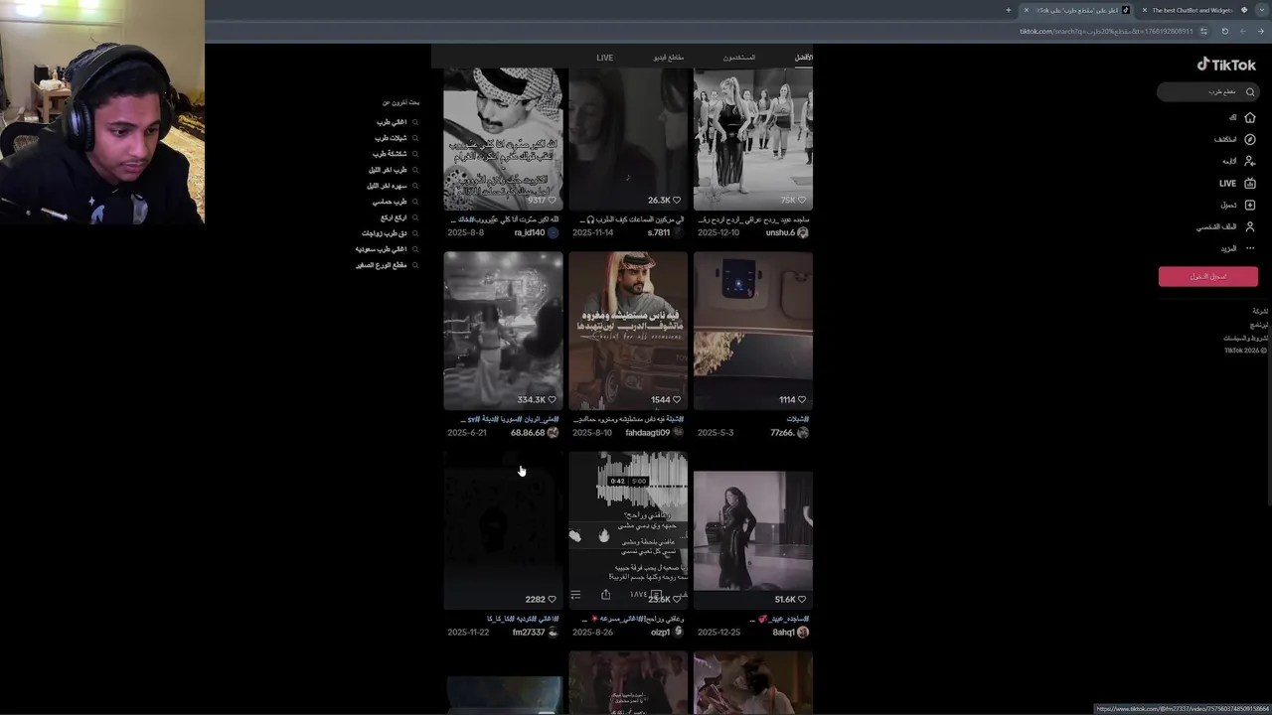This screenshot has width=1272, height=715.
Task: Switch to مقاطع فيديو (Videos) tab
Action: [668, 58]
